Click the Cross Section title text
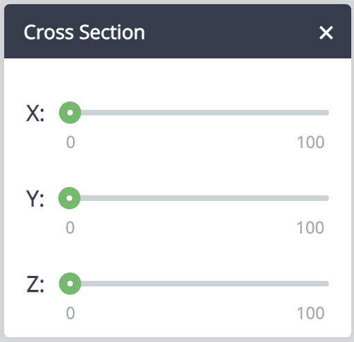This screenshot has height=342, width=354. coord(85,32)
